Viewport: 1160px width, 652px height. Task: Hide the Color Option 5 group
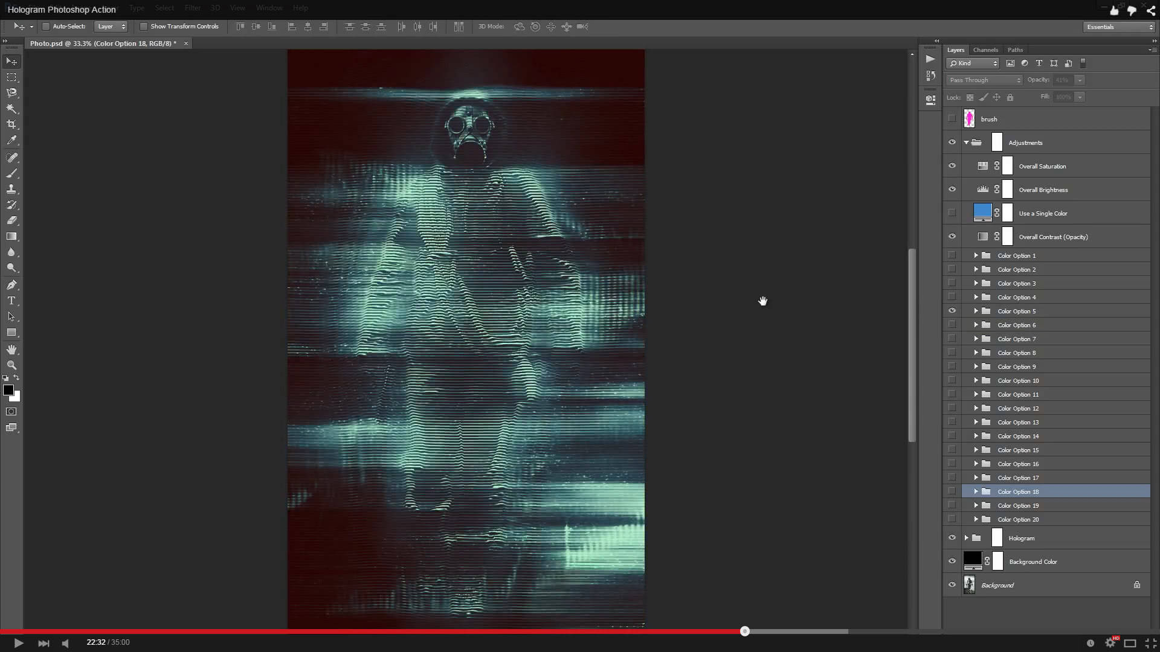[x=952, y=311]
